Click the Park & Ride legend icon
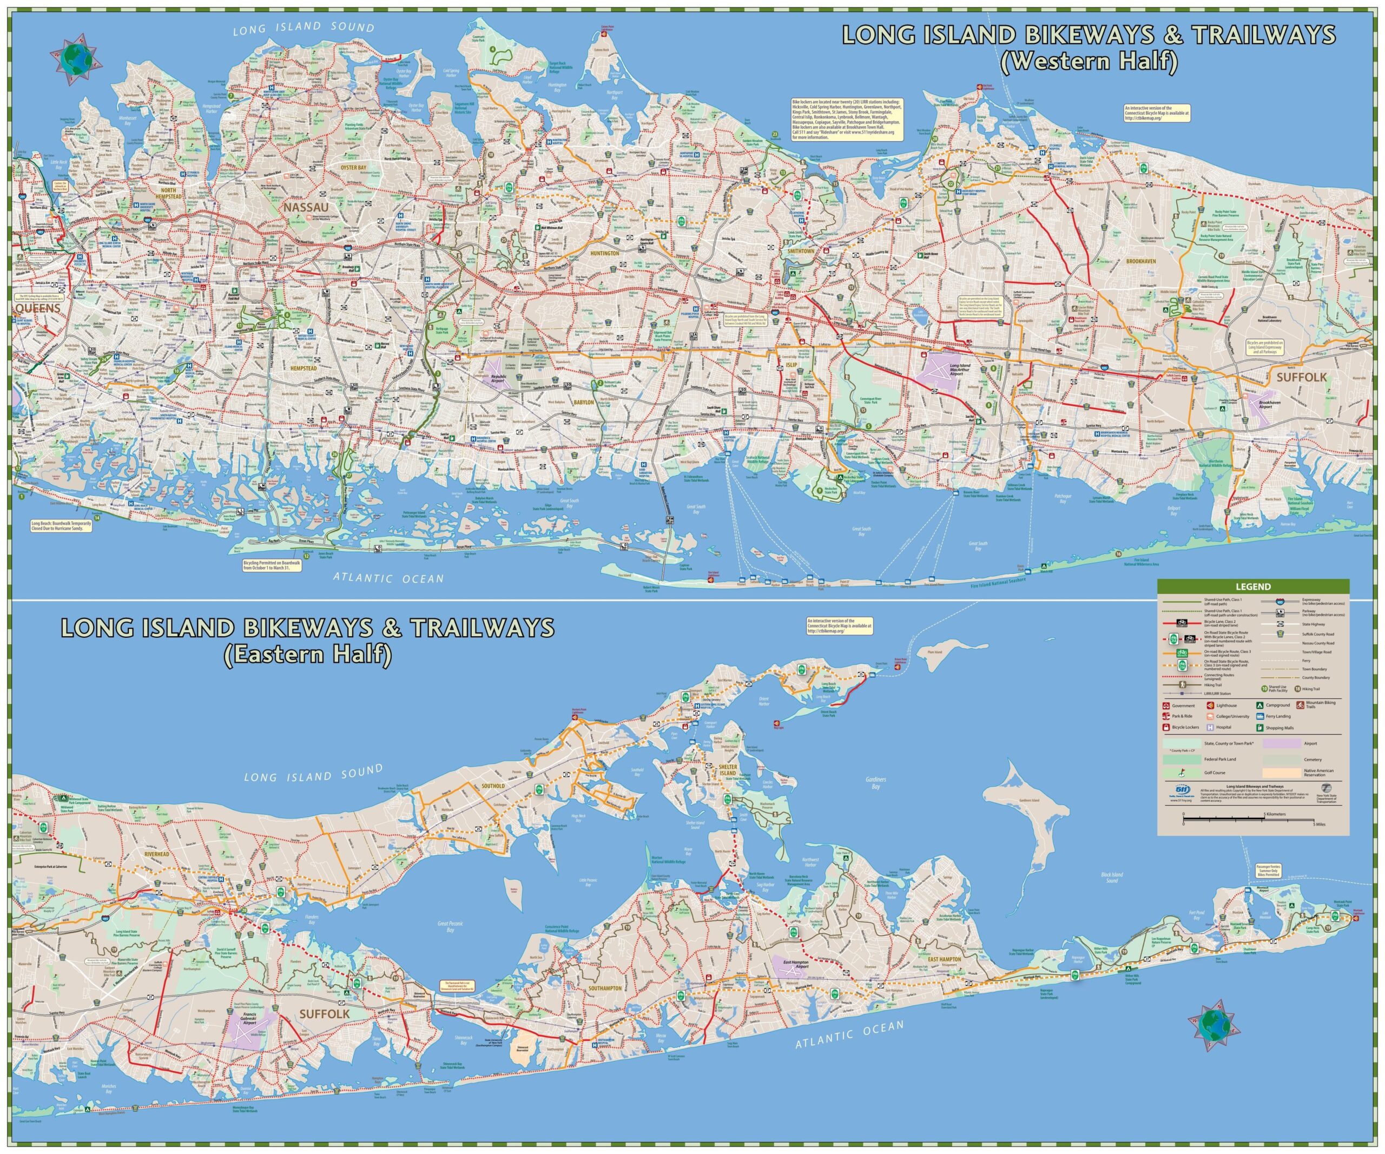The width and height of the screenshot is (1385, 1154). [x=1166, y=717]
